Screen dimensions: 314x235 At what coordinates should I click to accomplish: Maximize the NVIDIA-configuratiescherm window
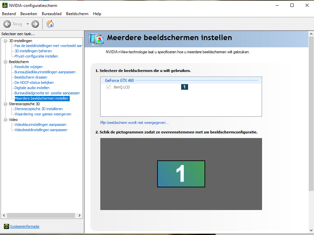point(292,5)
